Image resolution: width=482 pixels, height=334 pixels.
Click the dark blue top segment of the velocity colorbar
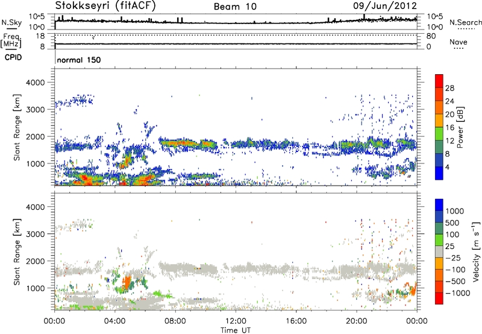coord(439,205)
